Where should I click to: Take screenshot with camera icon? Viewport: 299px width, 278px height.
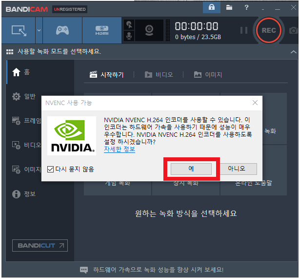click(x=293, y=30)
